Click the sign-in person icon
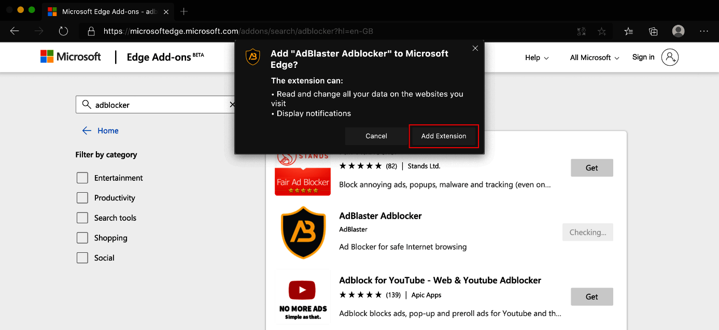This screenshot has height=330, width=719. pos(670,57)
